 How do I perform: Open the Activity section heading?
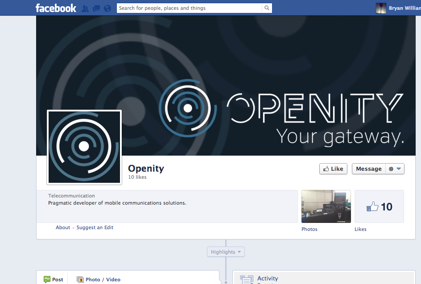pos(268,278)
